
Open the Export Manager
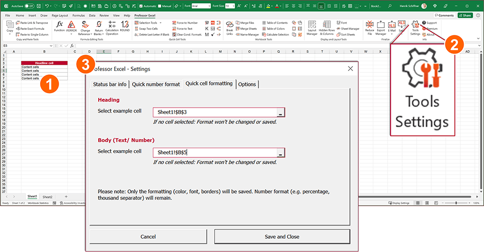(x=381, y=28)
